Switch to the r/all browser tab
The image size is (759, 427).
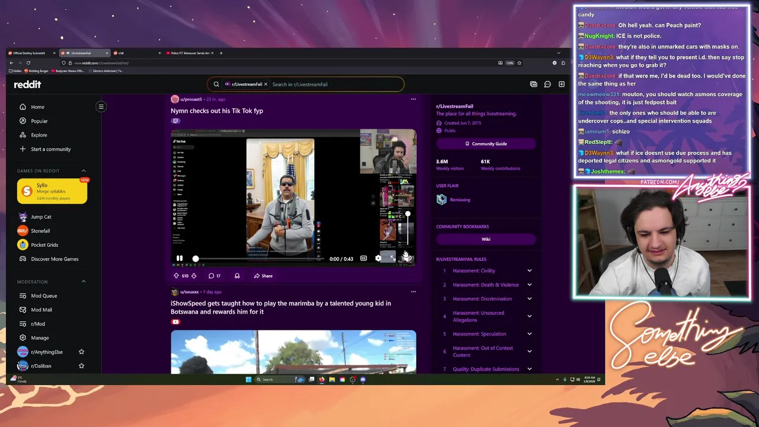click(136, 53)
